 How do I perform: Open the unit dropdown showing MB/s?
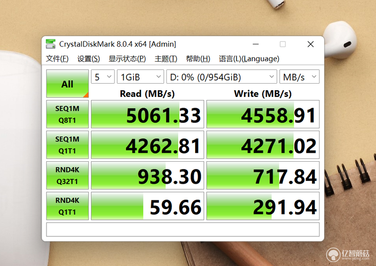point(299,77)
